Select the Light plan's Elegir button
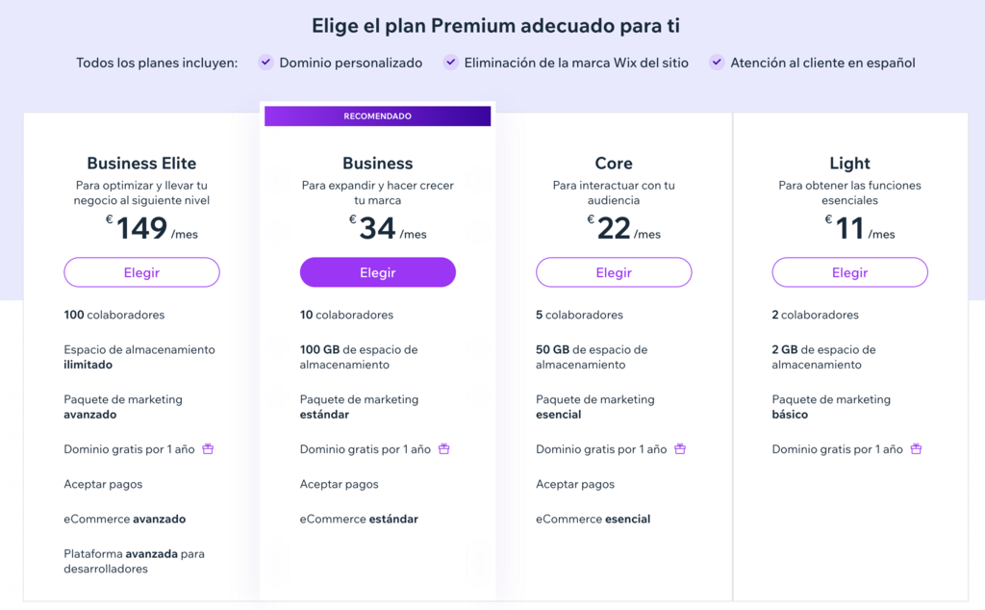 tap(849, 272)
